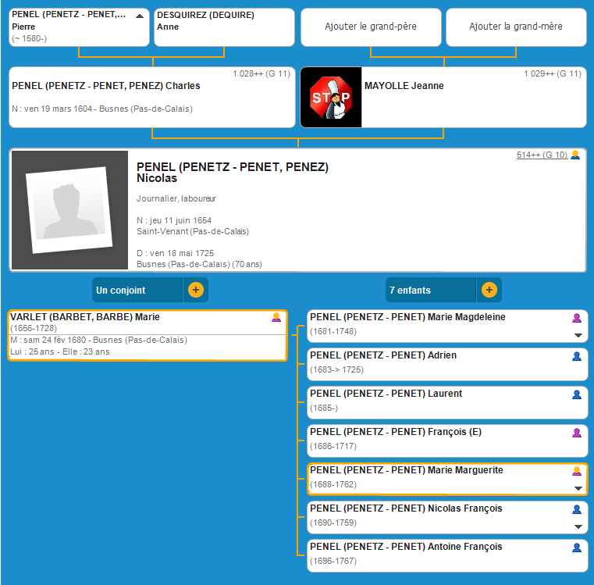Click the blue person icon for Adrien
Image resolution: width=594 pixels, height=585 pixels.
[x=577, y=356]
